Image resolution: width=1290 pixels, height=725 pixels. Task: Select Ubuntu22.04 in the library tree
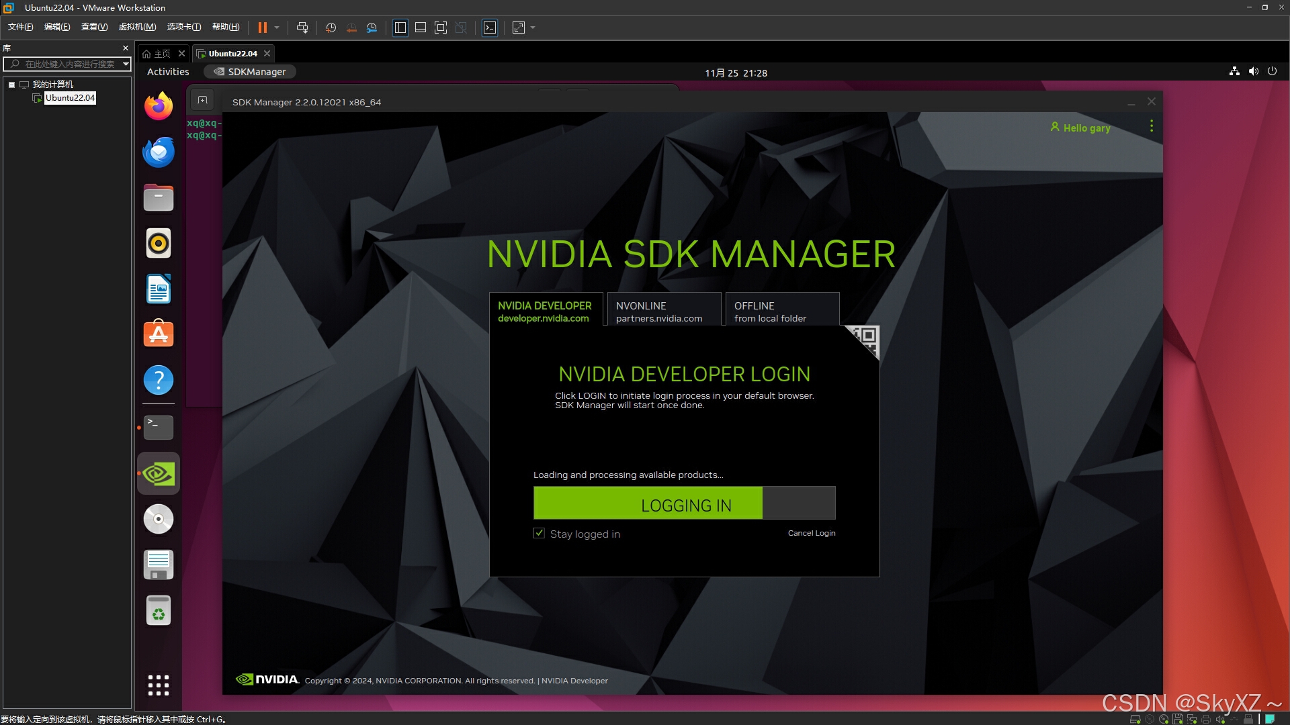pyautogui.click(x=70, y=98)
